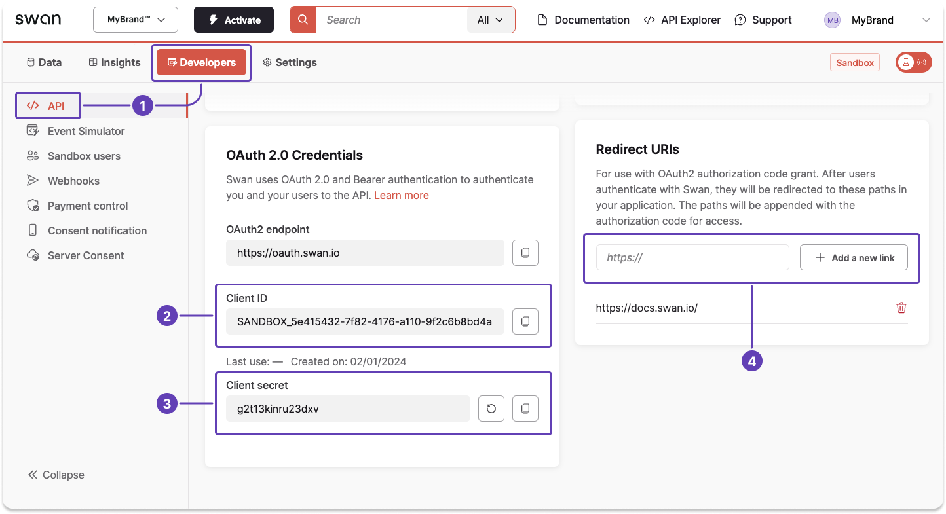Delete the https://docs.swan.io/ redirect URI
The width and height of the screenshot is (946, 514).
pyautogui.click(x=901, y=307)
